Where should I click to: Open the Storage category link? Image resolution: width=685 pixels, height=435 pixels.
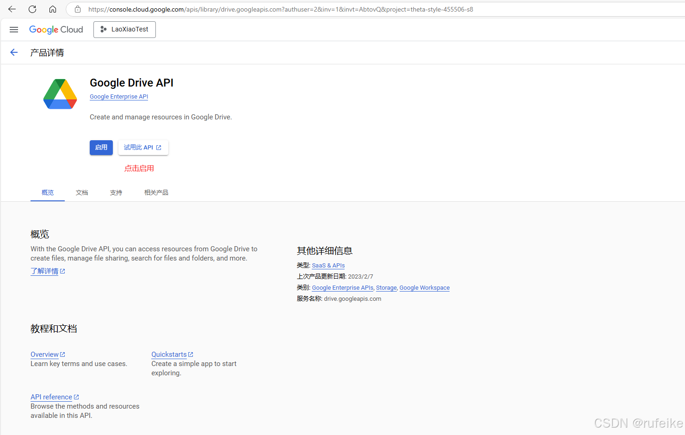(x=386, y=288)
